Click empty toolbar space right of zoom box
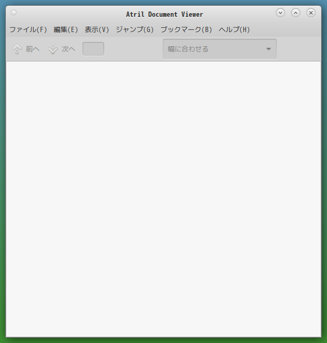Viewport: 327px width, 343px height. click(x=299, y=49)
